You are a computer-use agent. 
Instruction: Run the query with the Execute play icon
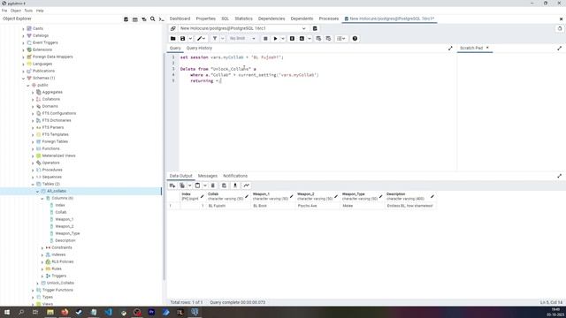[275, 39]
